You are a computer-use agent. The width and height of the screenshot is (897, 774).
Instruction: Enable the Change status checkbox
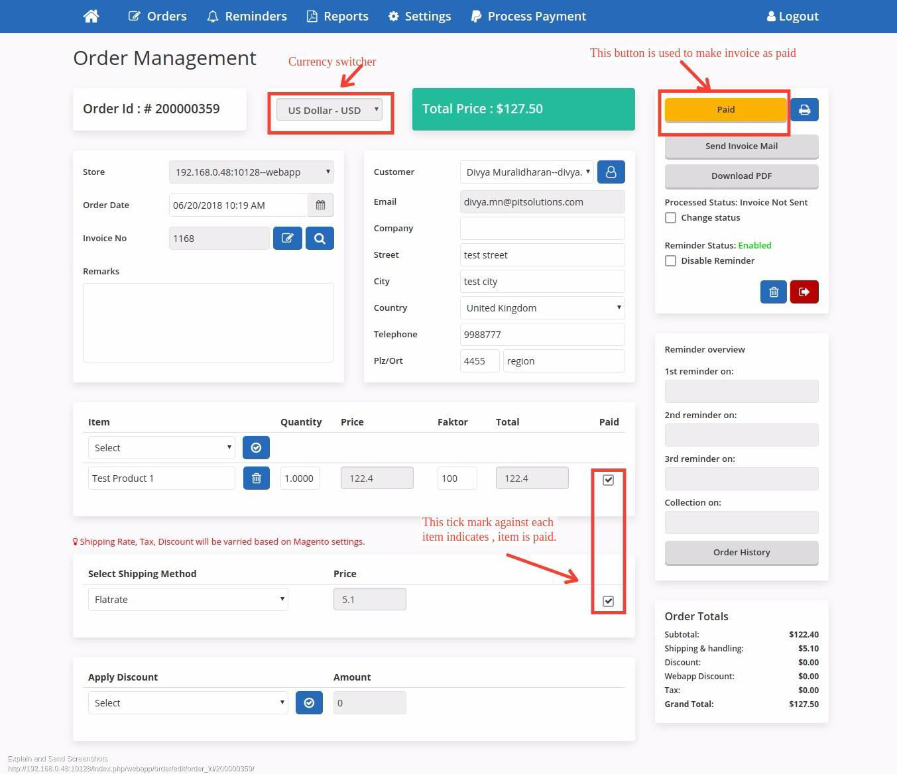670,218
